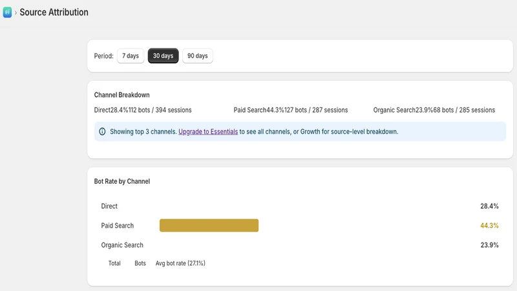Toggle the Total legend entry
This screenshot has width=517, height=291.
click(x=114, y=263)
